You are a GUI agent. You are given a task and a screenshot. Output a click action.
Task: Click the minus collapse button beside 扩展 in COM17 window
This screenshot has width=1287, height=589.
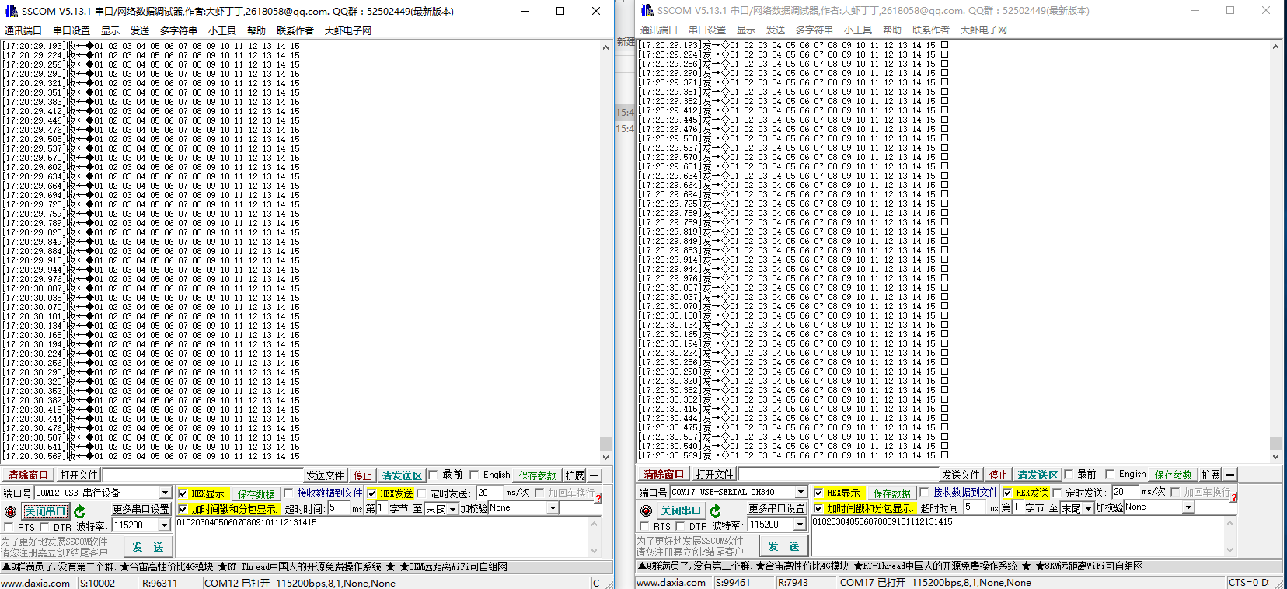coord(1230,475)
